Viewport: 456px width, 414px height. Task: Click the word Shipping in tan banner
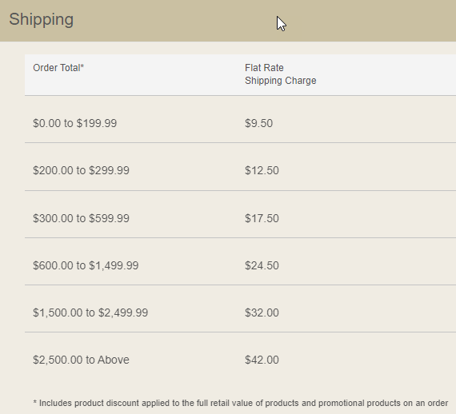(42, 20)
